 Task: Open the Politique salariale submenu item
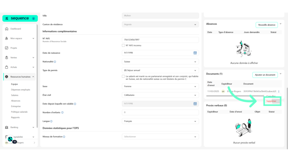click(19, 112)
